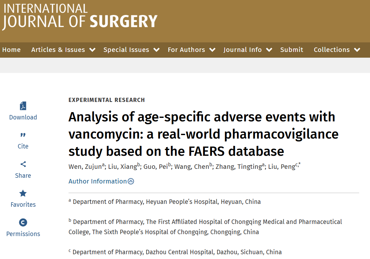This screenshot has height=259, width=370.
Task: Click the Cite quotation mark icon
Action: [x=23, y=135]
